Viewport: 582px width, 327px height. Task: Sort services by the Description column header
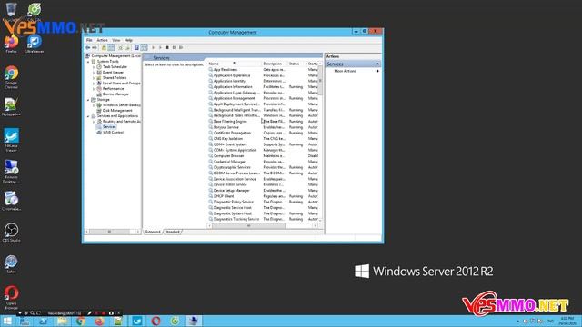(275, 64)
